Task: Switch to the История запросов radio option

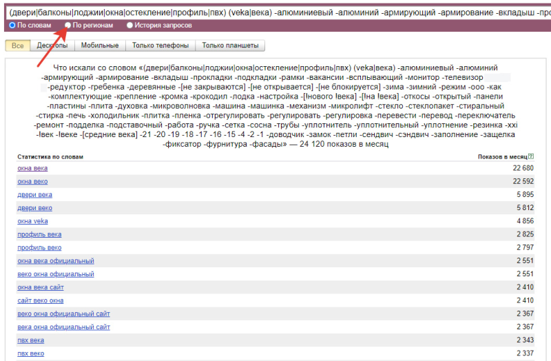Action: coord(130,25)
